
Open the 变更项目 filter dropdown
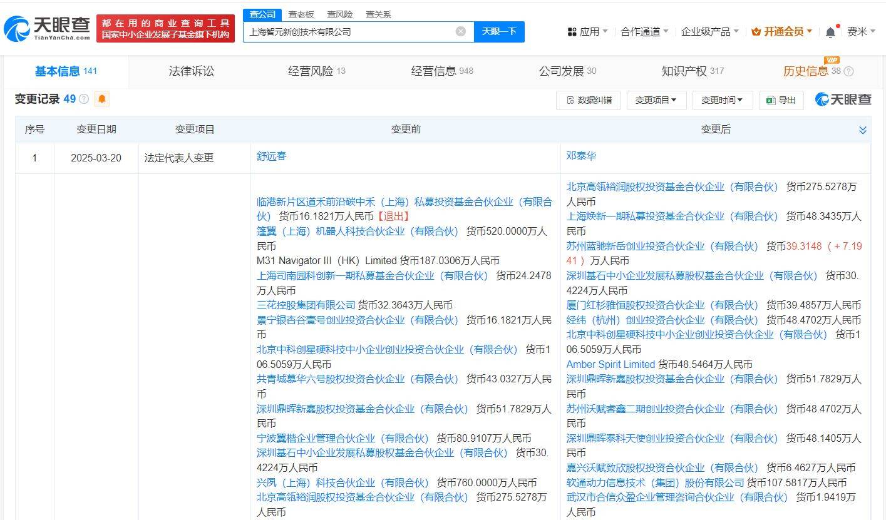click(x=656, y=99)
